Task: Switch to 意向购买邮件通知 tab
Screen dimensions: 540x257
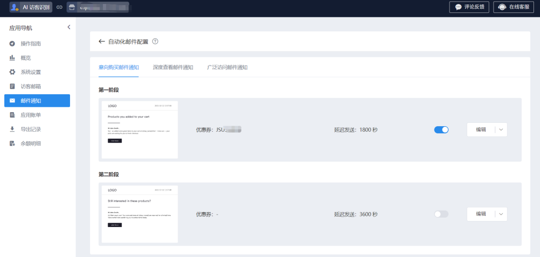Action: coord(119,67)
